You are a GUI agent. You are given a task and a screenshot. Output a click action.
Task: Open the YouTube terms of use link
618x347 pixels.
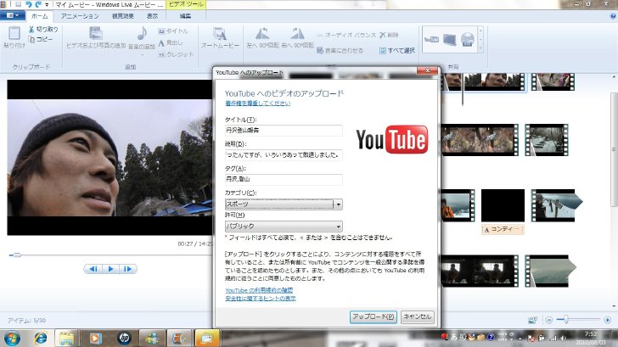259,290
